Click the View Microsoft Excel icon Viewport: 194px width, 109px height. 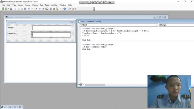pos(3,9)
